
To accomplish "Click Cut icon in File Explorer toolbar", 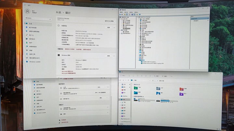I will coord(129,76).
